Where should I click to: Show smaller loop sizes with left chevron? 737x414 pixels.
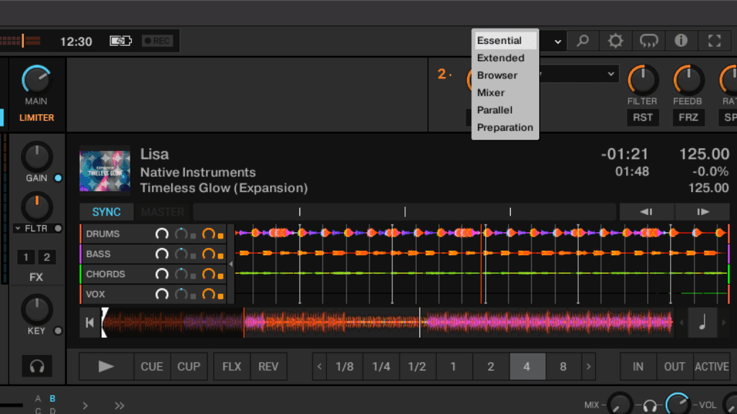point(320,367)
